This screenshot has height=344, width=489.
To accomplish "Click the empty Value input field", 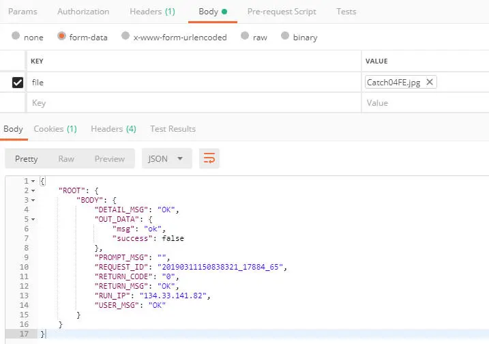I will (426, 102).
